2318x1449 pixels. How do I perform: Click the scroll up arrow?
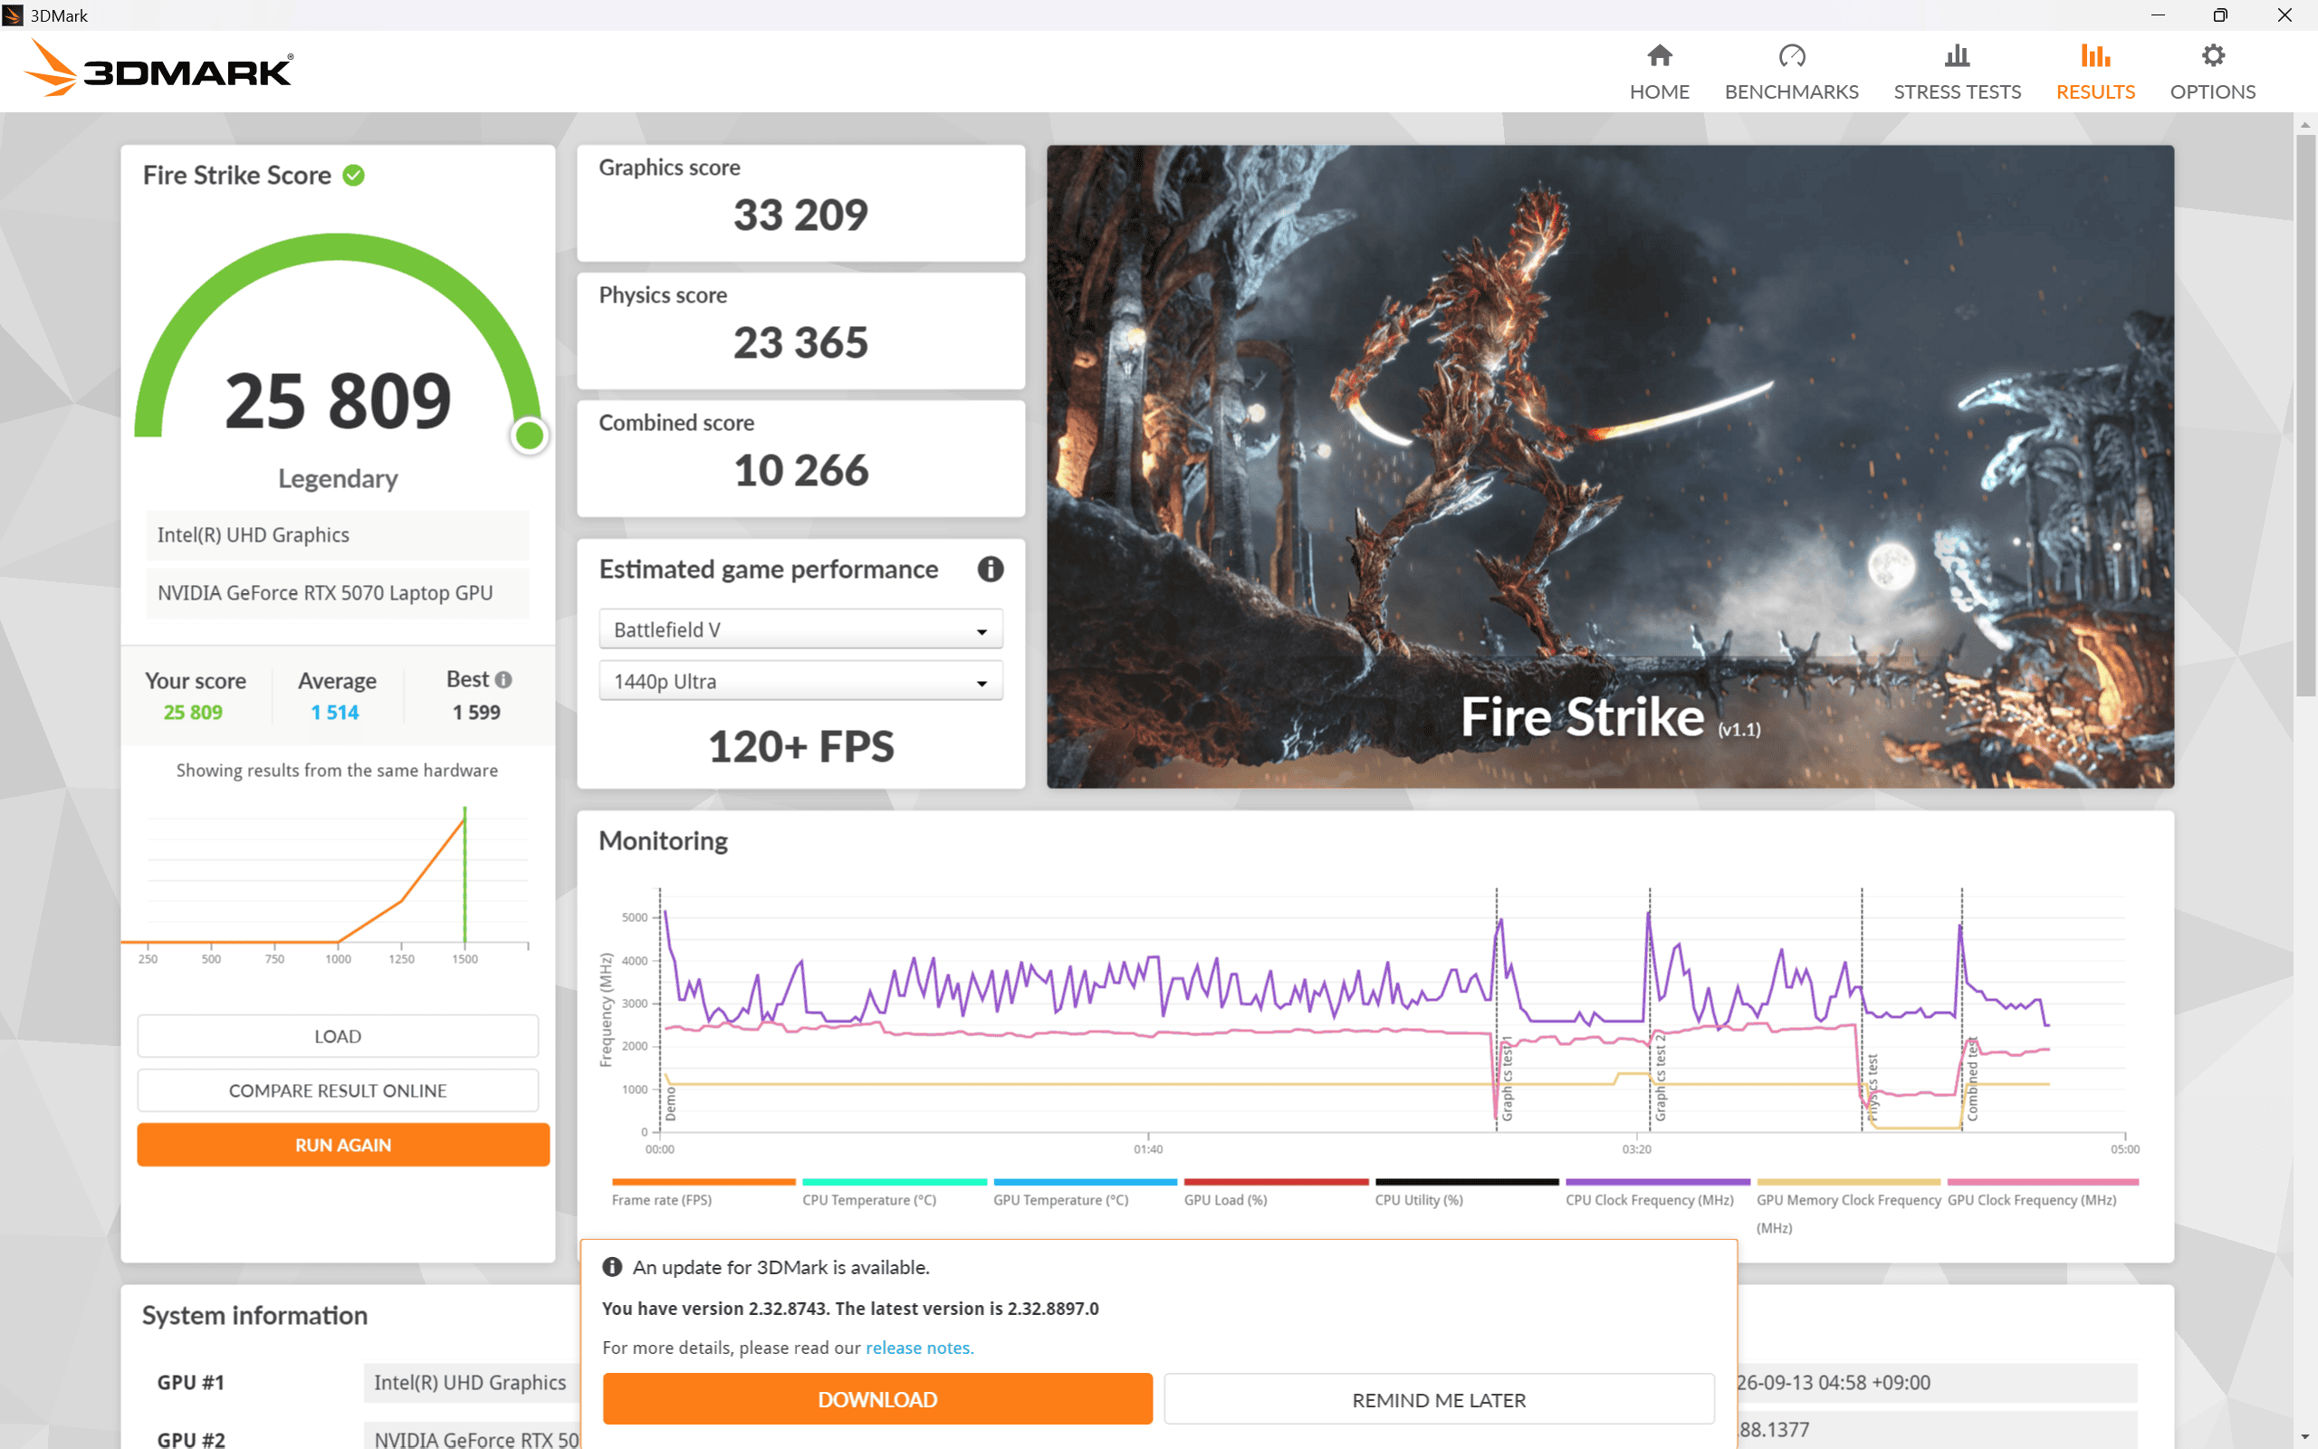2305,124
